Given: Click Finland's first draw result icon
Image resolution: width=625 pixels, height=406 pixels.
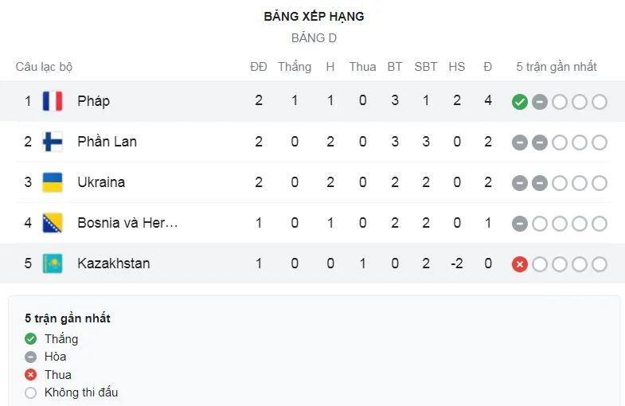Looking at the screenshot, I should click(520, 142).
